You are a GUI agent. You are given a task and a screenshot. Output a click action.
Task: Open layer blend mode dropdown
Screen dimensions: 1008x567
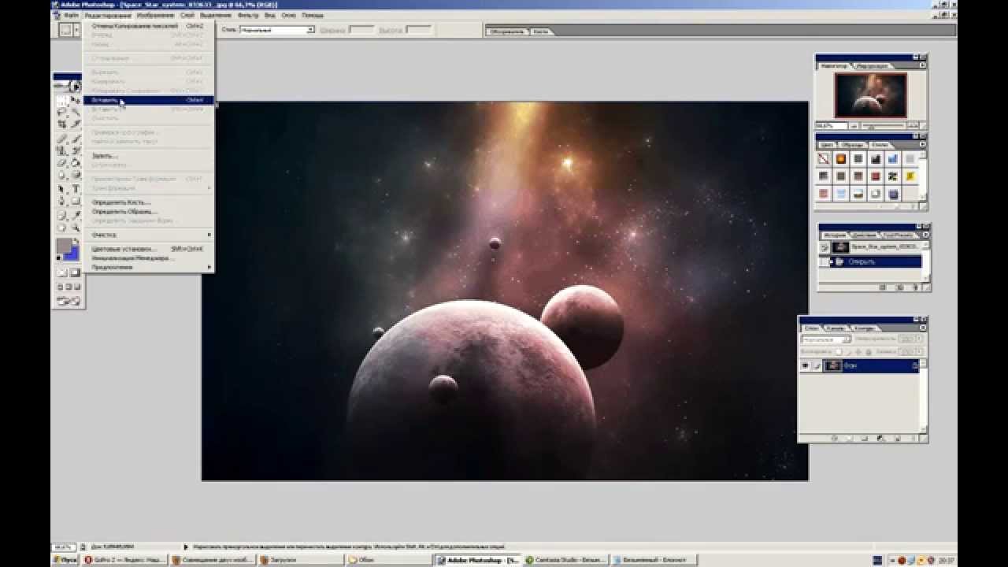(825, 339)
